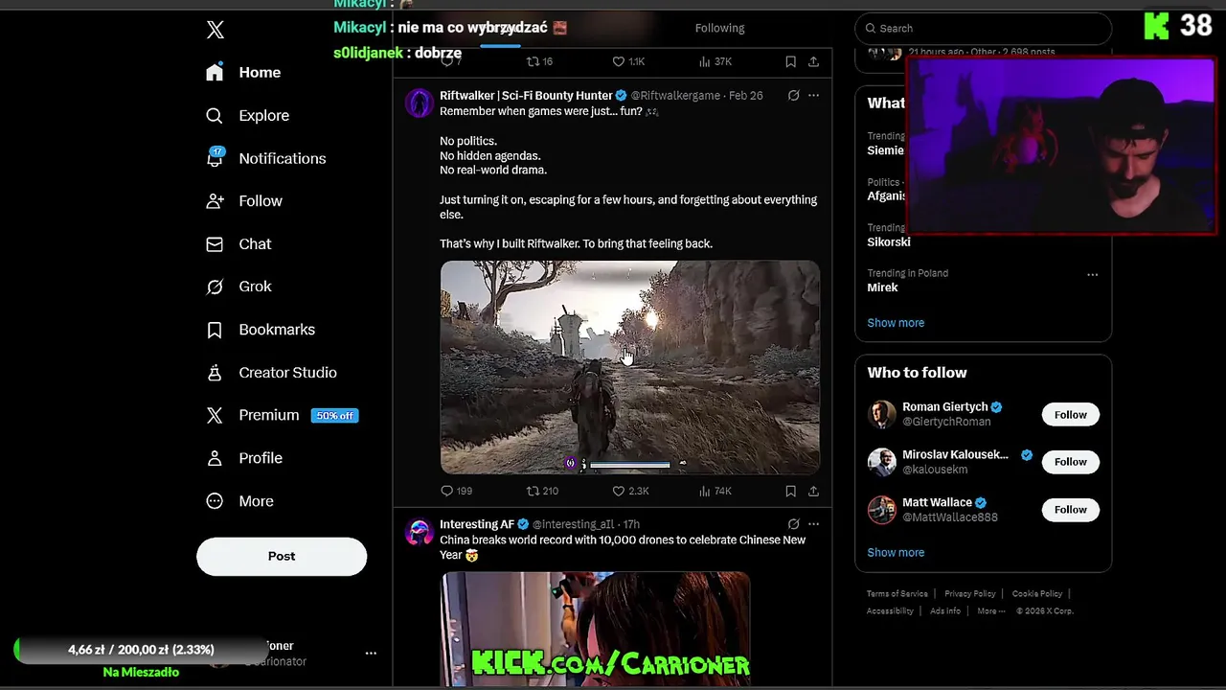This screenshot has width=1226, height=690.
Task: Open Privacy Policy link
Action: [969, 594]
